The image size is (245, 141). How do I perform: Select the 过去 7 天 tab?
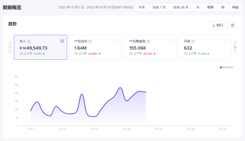point(159,7)
